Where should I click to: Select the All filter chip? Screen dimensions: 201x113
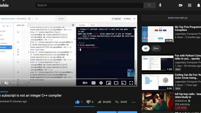(146, 48)
